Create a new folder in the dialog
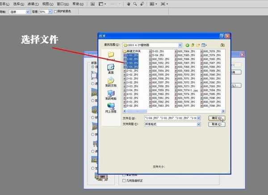Image resolution: width=268 pixels, height=195 pixels. [x=198, y=45]
